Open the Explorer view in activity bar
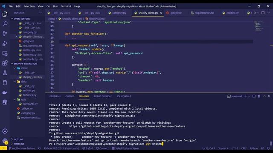 (x=5, y=14)
